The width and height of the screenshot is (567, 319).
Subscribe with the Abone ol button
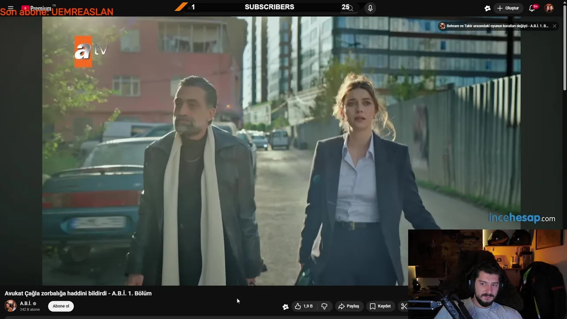coord(61,306)
